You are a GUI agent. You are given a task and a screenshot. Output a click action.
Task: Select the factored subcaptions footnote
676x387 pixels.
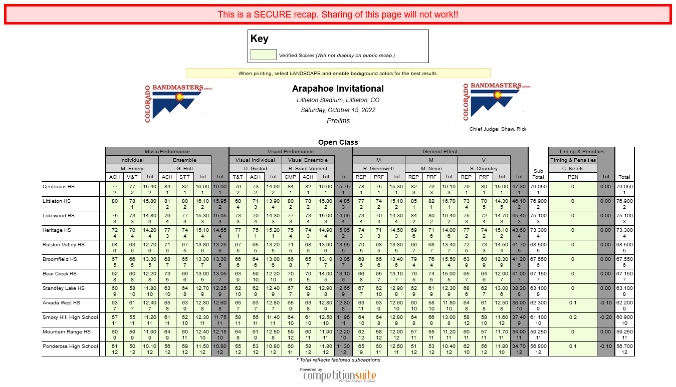[x=338, y=359]
